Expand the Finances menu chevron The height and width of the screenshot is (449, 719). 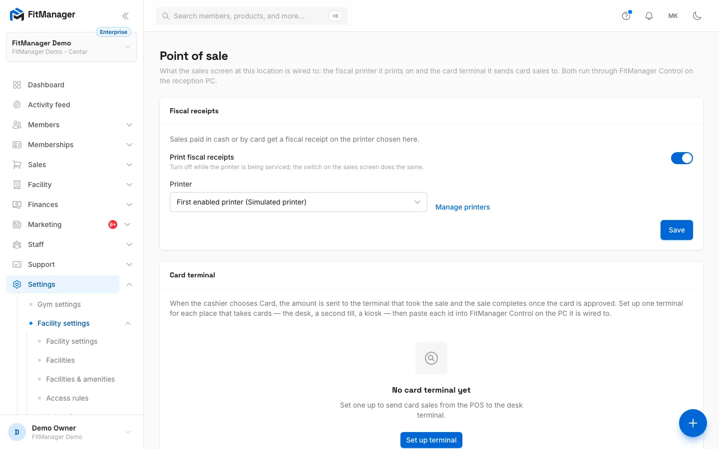129,205
